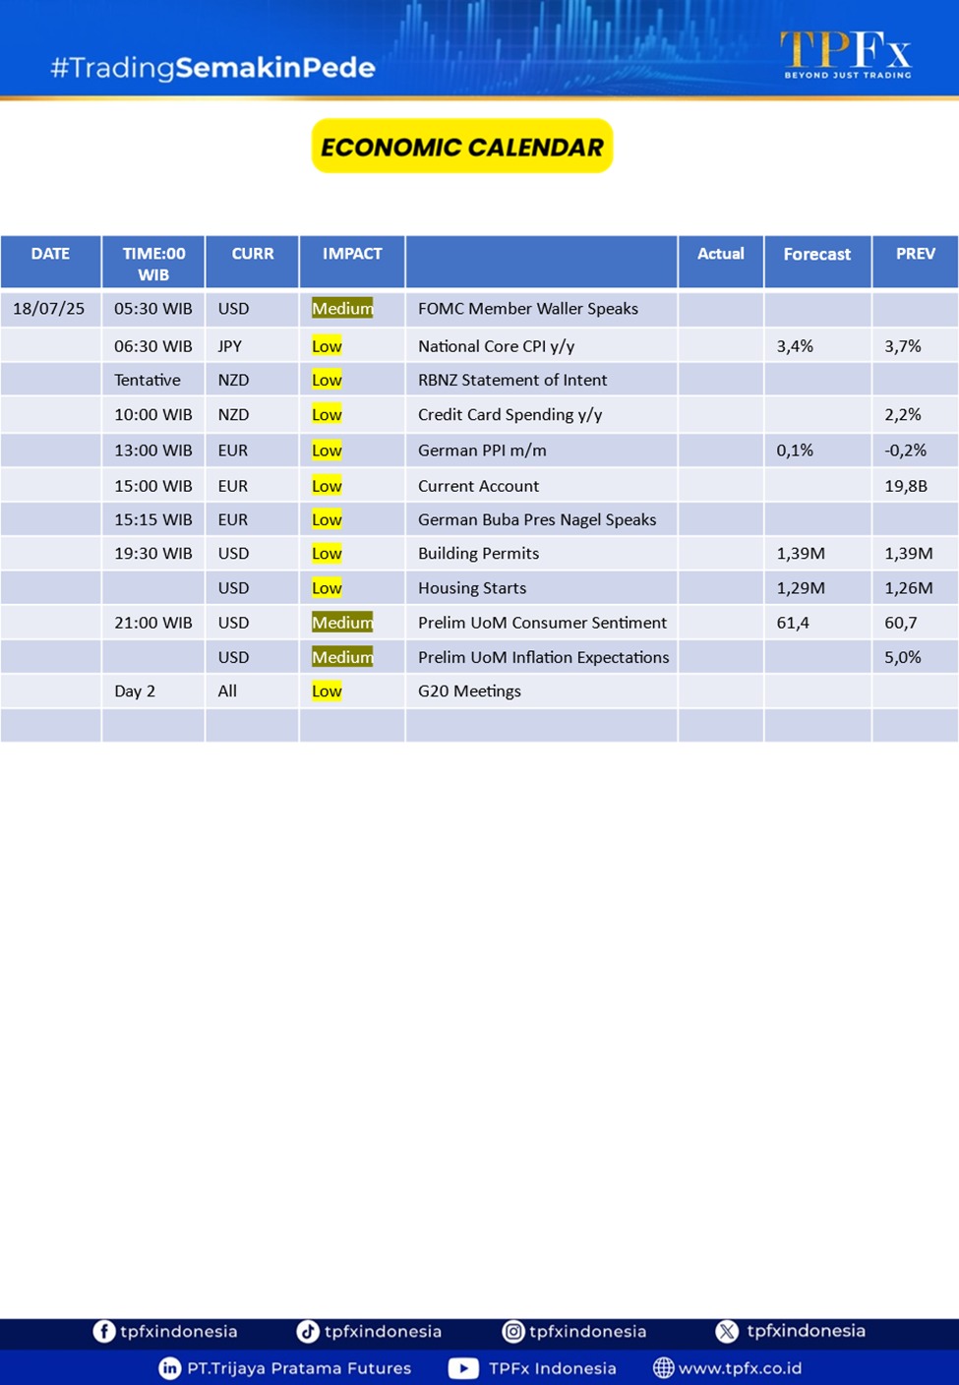Screen dimensions: 959x1385
Task: Click the #TradingSemakinPede hashtag
Action: coord(212,67)
